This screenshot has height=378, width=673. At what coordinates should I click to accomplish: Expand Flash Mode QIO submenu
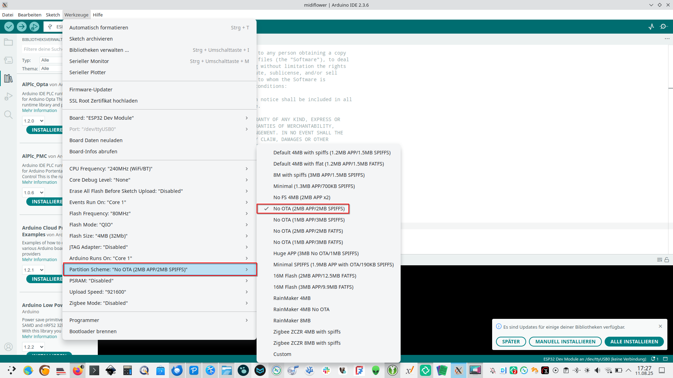tap(159, 225)
